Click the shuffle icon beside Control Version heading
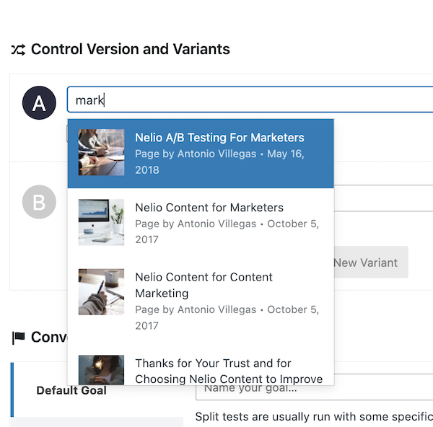The height and width of the screenshot is (427, 433). pos(19,50)
